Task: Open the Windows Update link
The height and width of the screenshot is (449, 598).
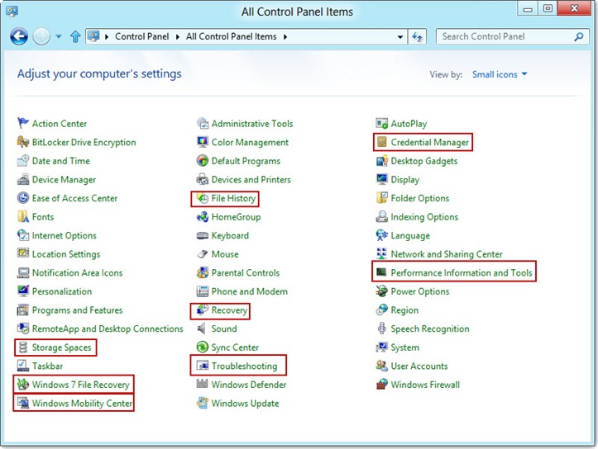Action: click(x=245, y=404)
